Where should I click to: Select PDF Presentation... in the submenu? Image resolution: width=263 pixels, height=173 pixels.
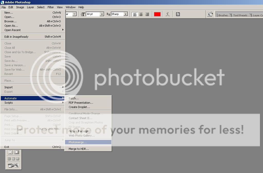(88, 103)
